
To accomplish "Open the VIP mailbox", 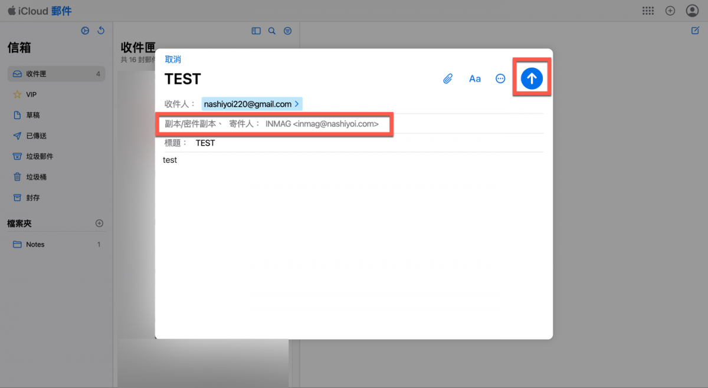I will [56, 94].
